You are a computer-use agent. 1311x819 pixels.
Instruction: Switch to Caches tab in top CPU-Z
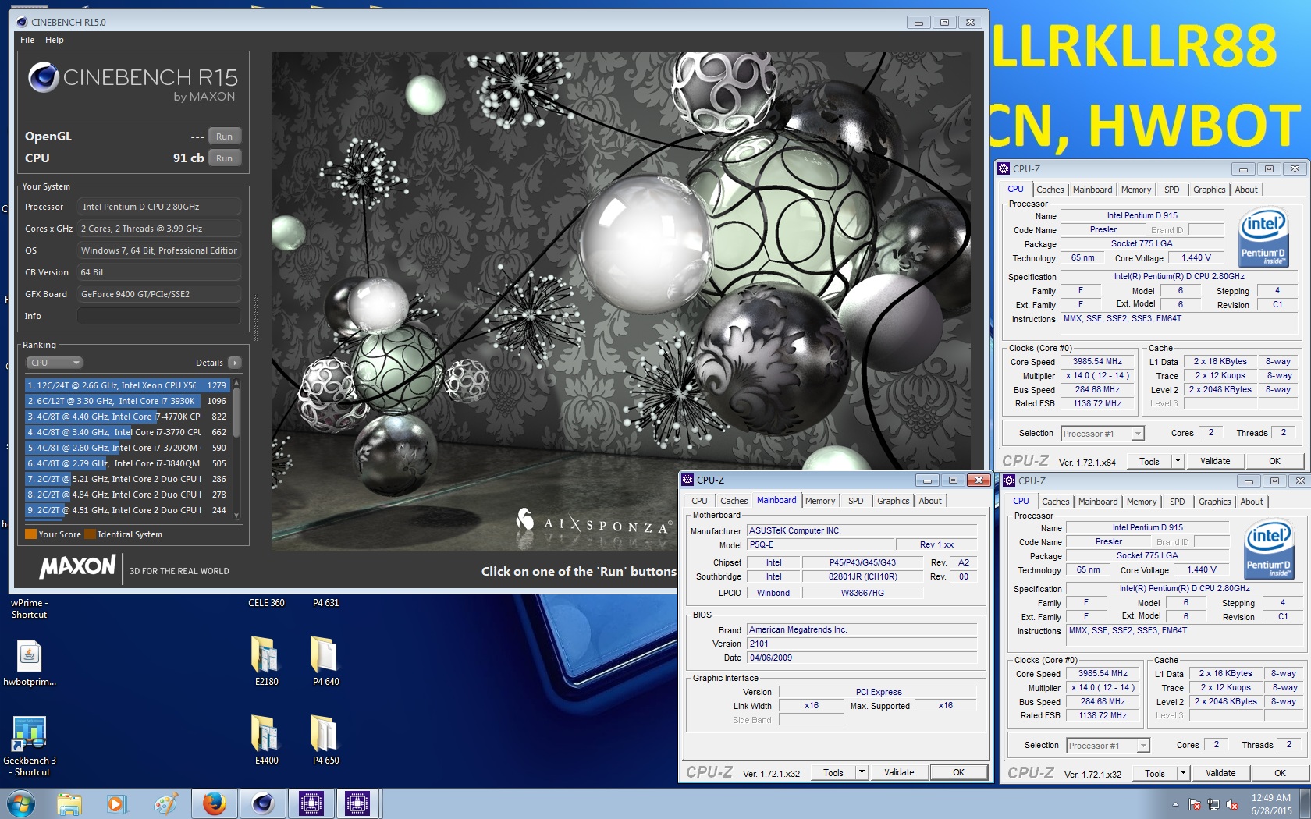[1050, 190]
